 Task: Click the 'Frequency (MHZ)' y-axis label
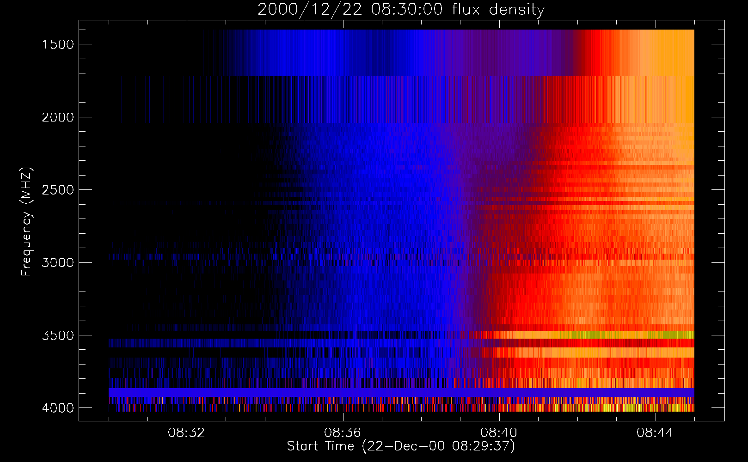pyautogui.click(x=26, y=222)
